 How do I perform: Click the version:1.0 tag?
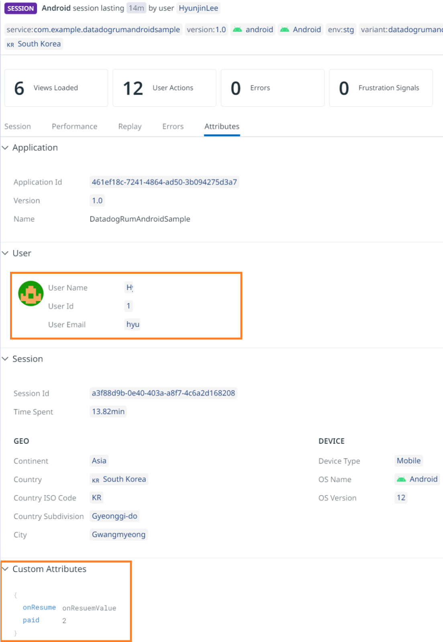point(206,30)
